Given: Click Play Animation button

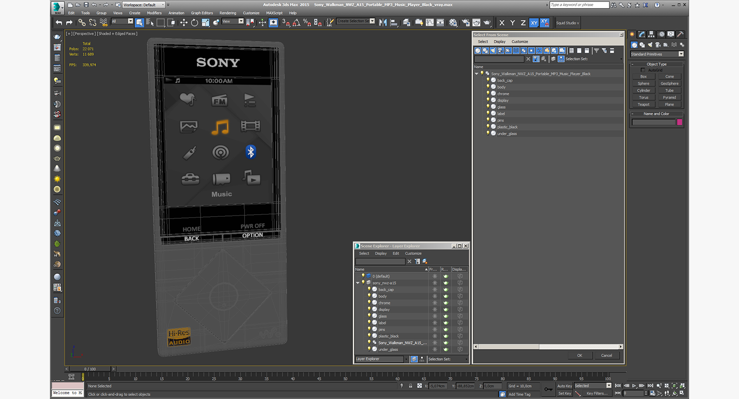Looking at the screenshot, I should tap(634, 386).
